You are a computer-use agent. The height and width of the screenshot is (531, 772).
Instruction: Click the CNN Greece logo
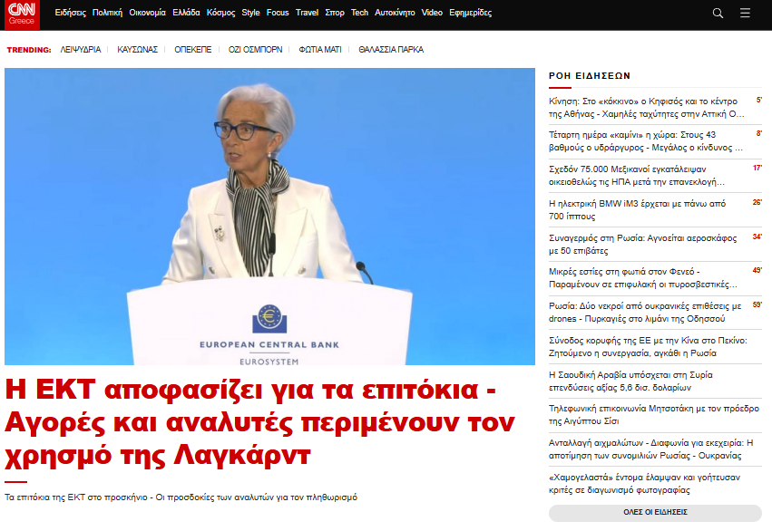22,14
